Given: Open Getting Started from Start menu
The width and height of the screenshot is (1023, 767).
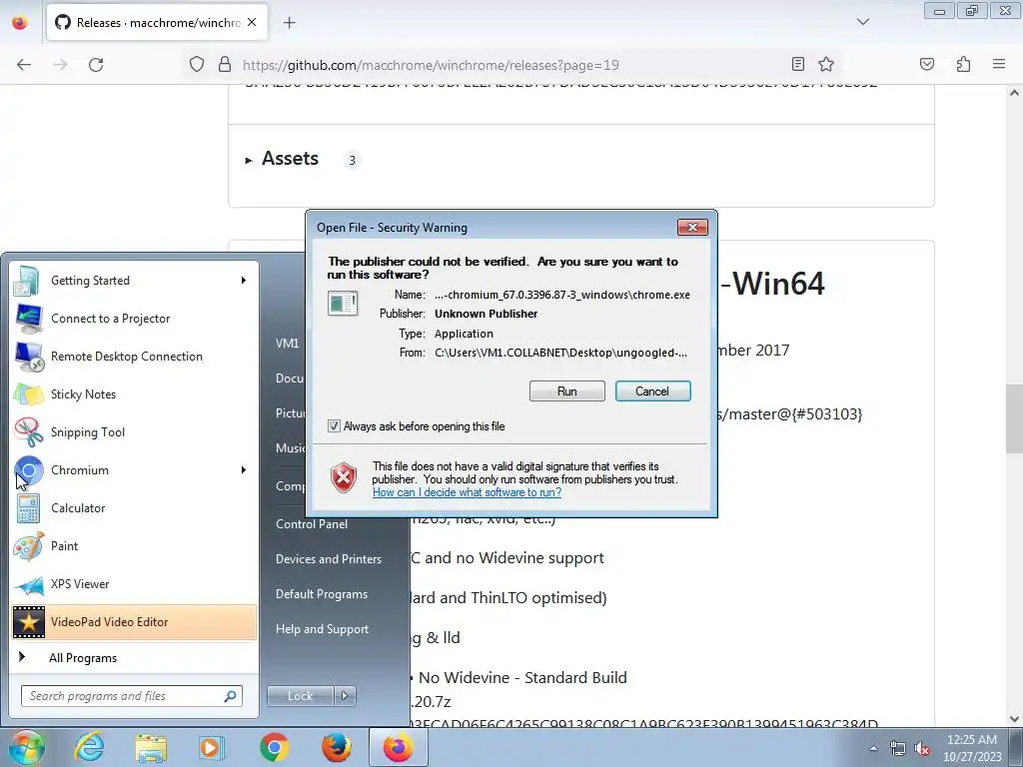Looking at the screenshot, I should pos(135,281).
